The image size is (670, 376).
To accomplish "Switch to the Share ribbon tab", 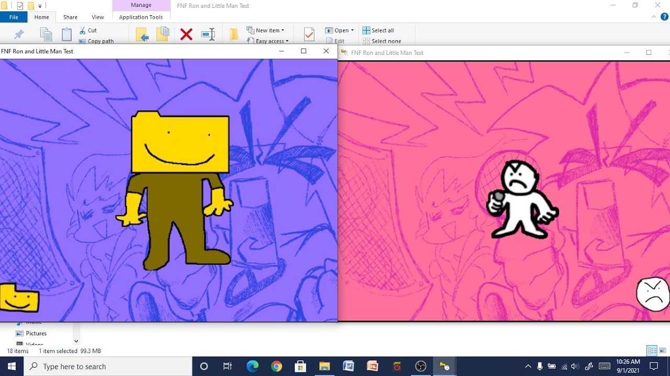I will coord(70,17).
